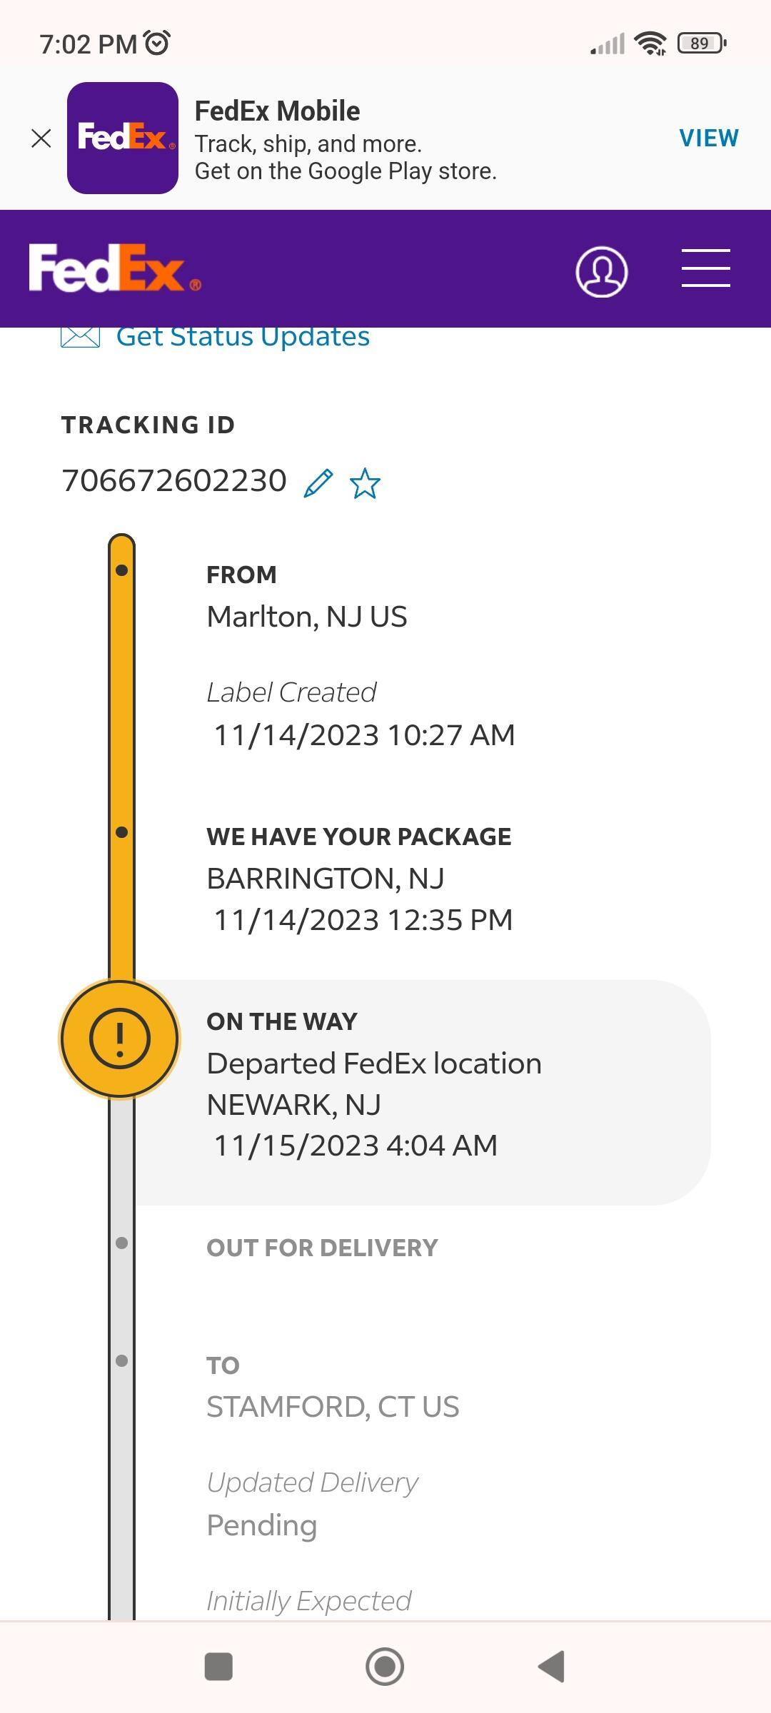Click the Get Status Updates link
The image size is (771, 1713).
tap(243, 337)
